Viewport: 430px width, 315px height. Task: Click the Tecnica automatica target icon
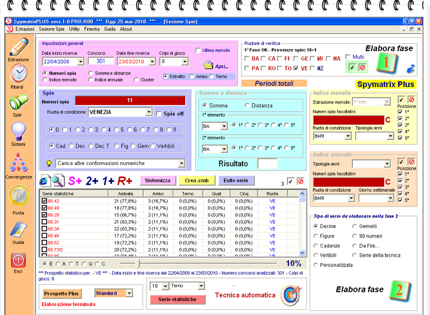pyautogui.click(x=291, y=295)
